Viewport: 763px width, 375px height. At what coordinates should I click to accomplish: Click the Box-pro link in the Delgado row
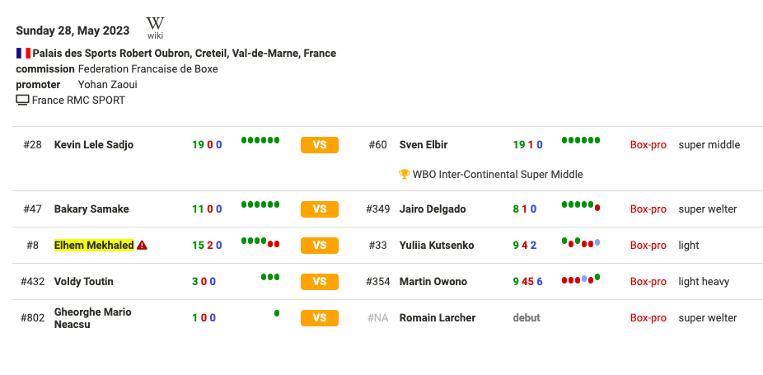pos(648,209)
